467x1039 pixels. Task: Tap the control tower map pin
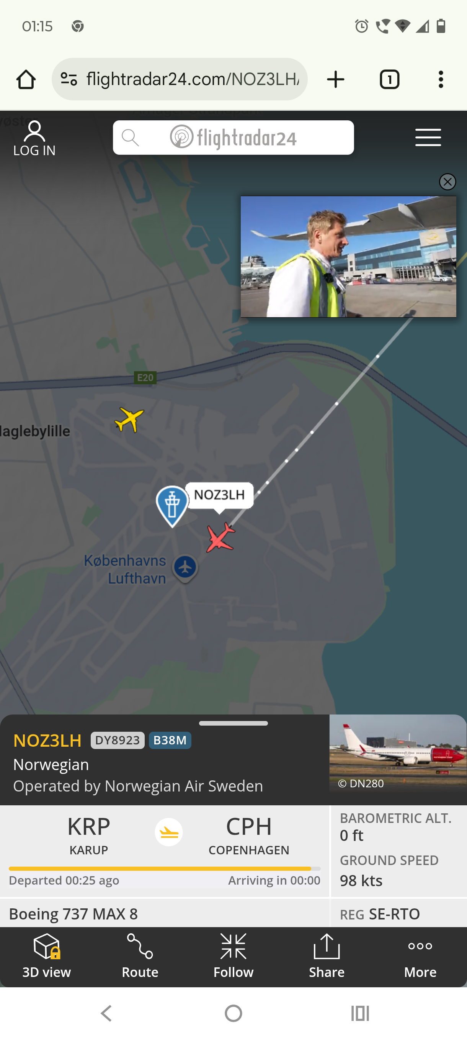[172, 506]
